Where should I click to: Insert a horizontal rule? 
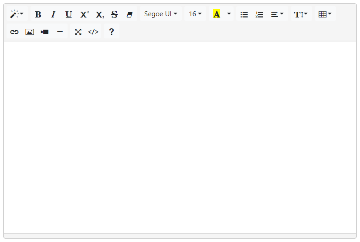(x=60, y=32)
